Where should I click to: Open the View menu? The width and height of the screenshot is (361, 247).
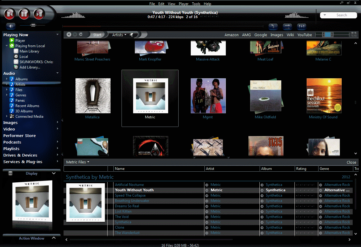click(x=172, y=4)
